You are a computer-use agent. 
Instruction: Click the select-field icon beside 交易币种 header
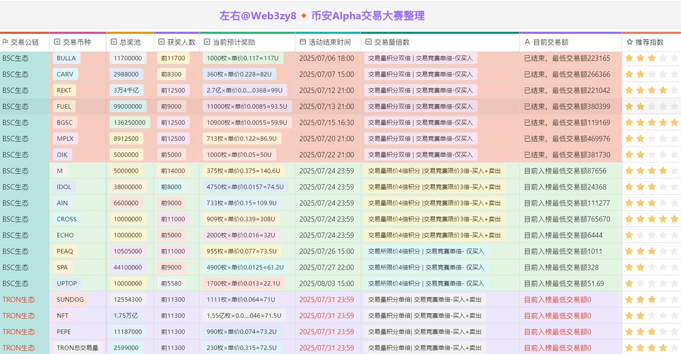pos(57,42)
